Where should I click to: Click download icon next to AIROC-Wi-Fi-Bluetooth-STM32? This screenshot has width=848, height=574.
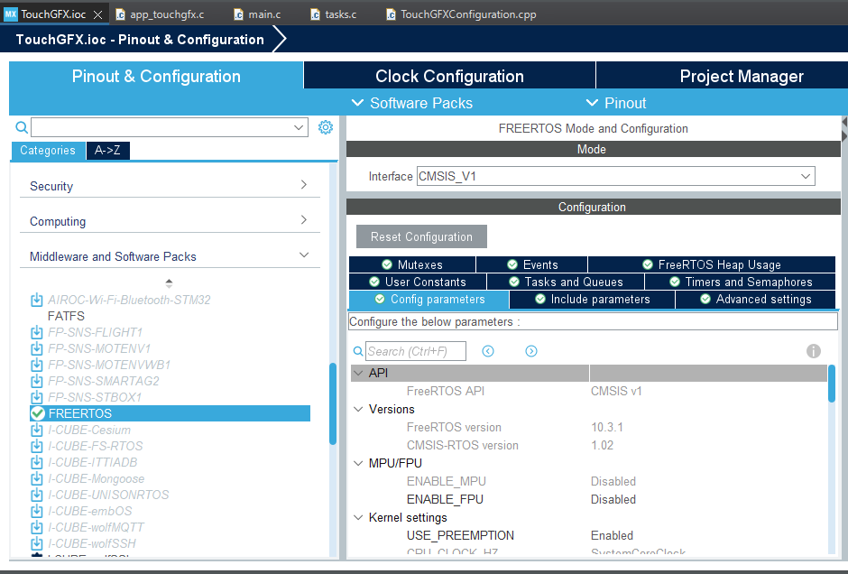click(x=36, y=300)
